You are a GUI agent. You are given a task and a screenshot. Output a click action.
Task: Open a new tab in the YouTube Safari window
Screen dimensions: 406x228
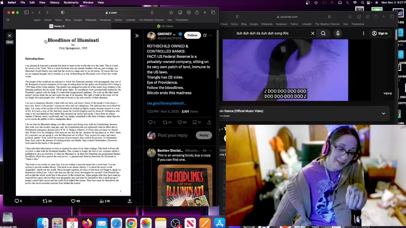click(x=384, y=17)
